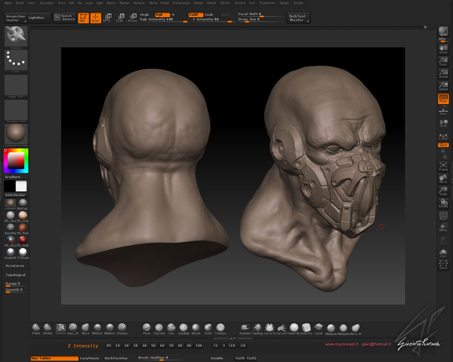Image resolution: width=453 pixels, height=362 pixels.
Task: Toggle Draw mode button
Action: 96,18
